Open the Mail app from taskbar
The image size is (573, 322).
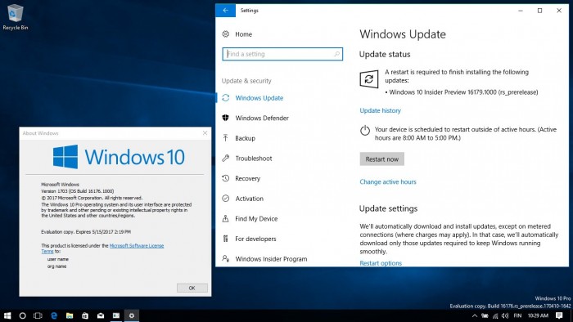pos(101,315)
